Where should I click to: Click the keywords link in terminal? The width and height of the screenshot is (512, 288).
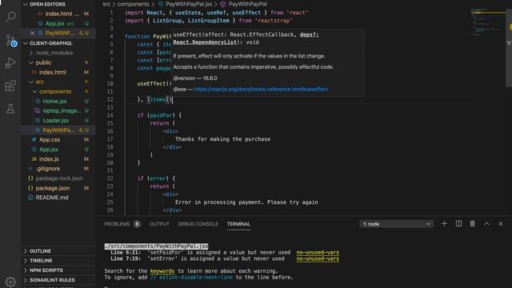(x=162, y=271)
